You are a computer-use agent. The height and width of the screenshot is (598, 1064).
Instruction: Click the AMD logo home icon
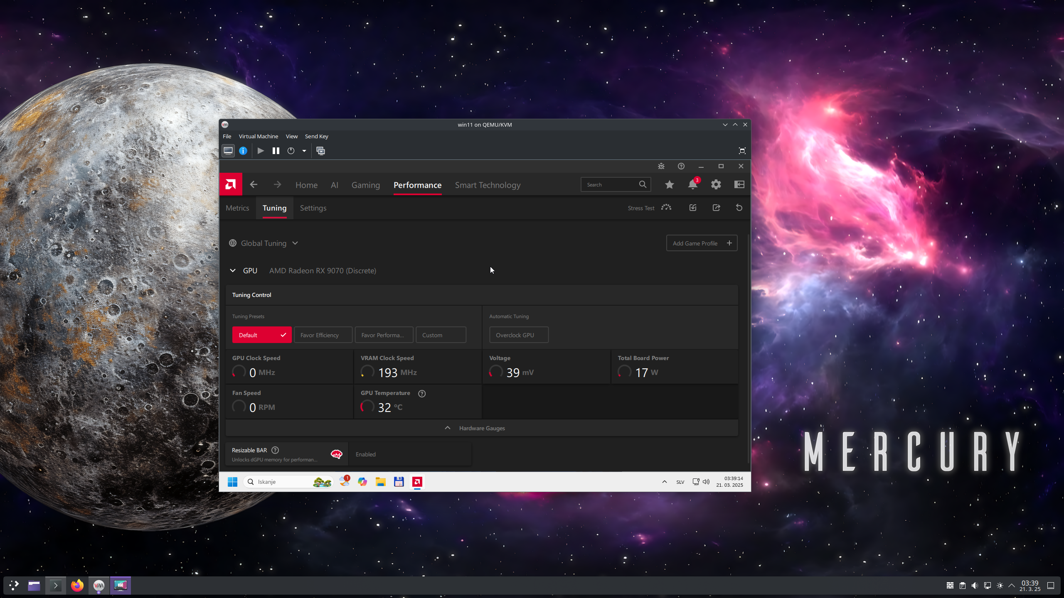pos(231,184)
